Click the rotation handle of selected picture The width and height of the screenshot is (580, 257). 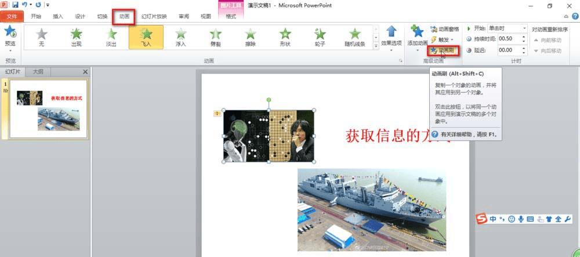[x=269, y=100]
